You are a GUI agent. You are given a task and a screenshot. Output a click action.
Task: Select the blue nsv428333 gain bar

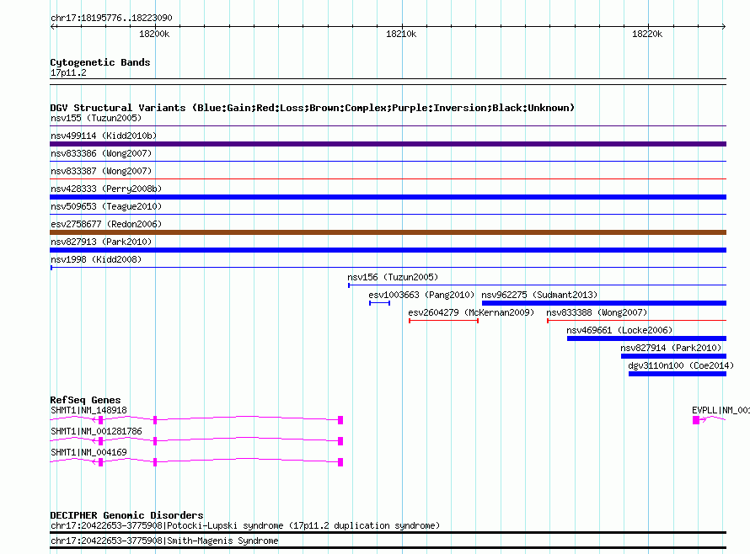pyautogui.click(x=388, y=197)
